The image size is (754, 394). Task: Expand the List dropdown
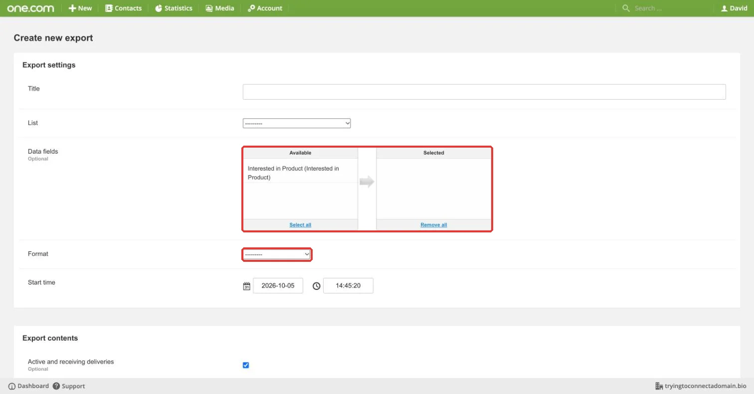point(297,123)
